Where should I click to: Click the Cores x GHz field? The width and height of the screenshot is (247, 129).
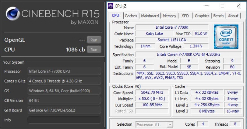[64, 81]
